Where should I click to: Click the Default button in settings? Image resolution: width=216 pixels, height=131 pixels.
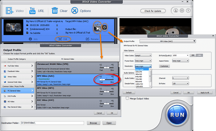pyautogui.click(x=129, y=92)
